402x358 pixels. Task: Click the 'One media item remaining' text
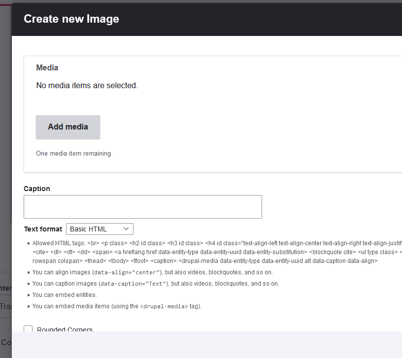pyautogui.click(x=74, y=153)
